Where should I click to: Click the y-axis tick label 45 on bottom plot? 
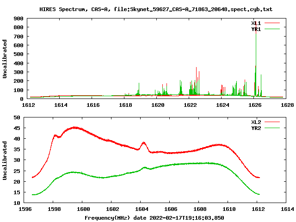pyautogui.click(x=17, y=128)
